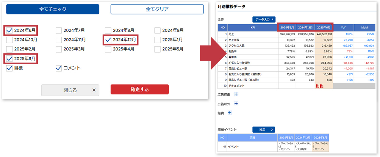Click the YoY column header
This screenshot has width=380, height=157.
(343, 28)
